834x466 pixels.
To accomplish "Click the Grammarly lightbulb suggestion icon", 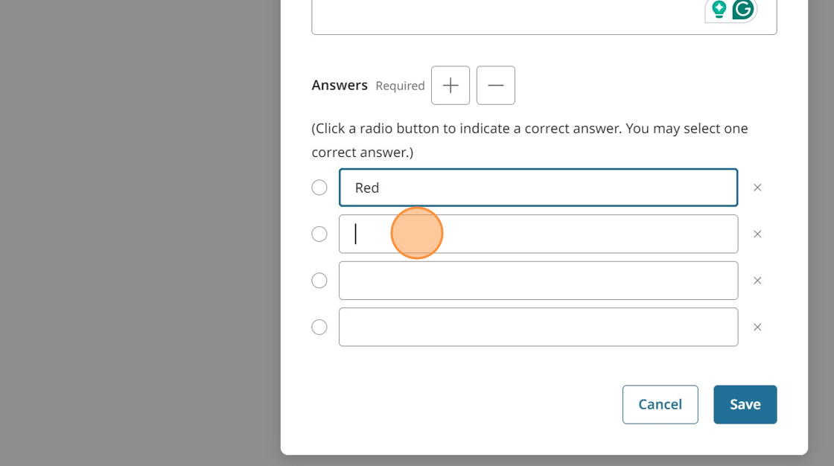I will click(x=719, y=9).
